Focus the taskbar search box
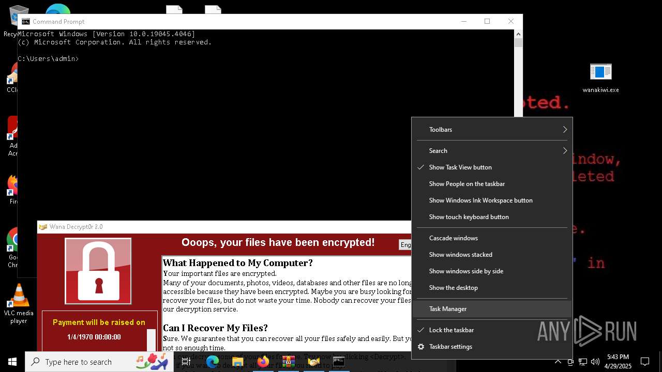 (x=99, y=362)
